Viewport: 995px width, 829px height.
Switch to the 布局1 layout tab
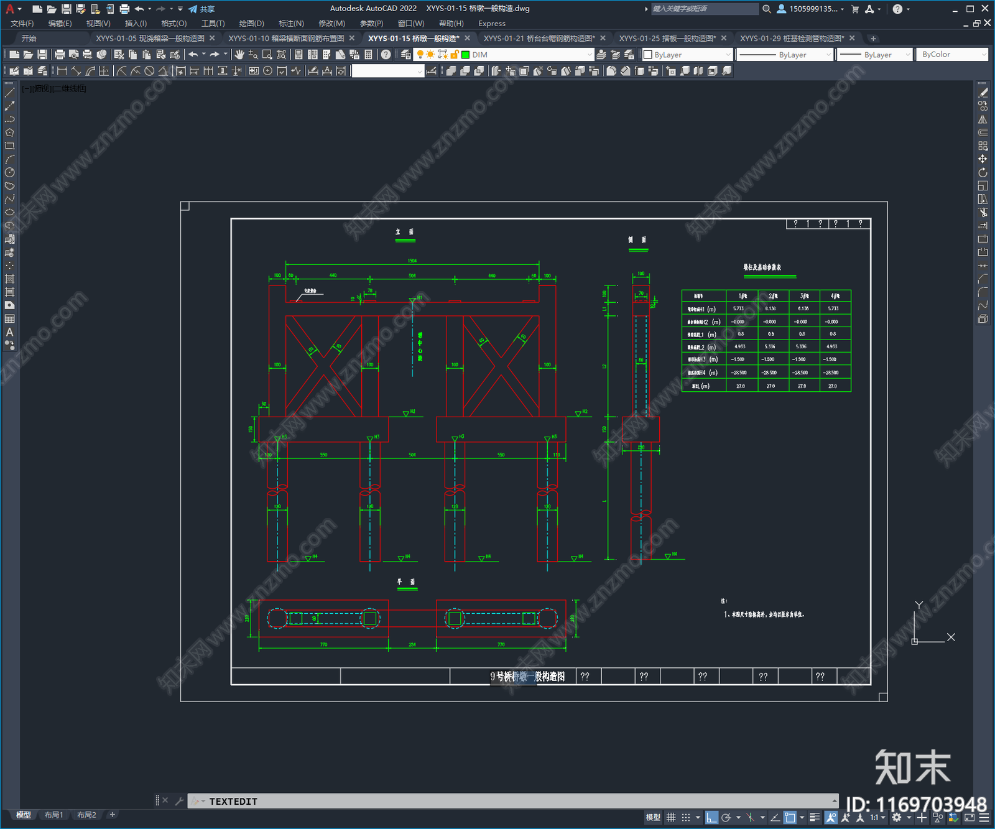pos(53,815)
